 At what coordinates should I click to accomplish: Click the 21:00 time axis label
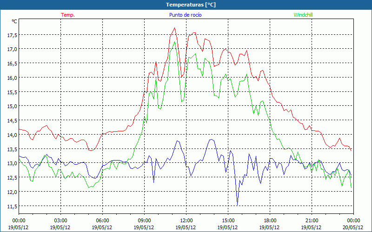click(x=312, y=220)
